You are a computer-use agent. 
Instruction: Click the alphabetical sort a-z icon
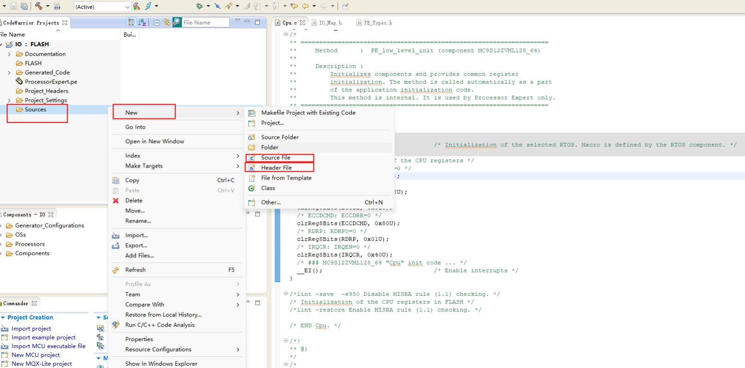point(143,22)
